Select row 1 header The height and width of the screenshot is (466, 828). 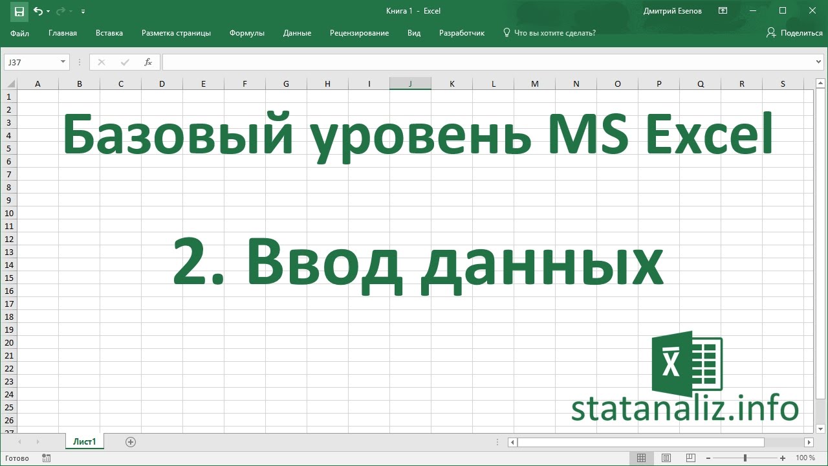pos(9,96)
